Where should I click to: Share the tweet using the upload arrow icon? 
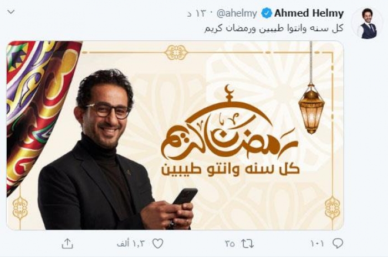(67, 243)
